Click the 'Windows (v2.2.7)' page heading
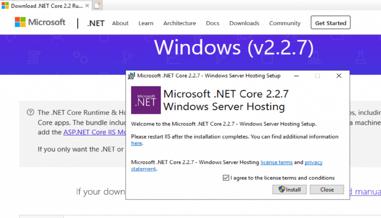Image resolution: width=381 pixels, height=218 pixels. (234, 47)
